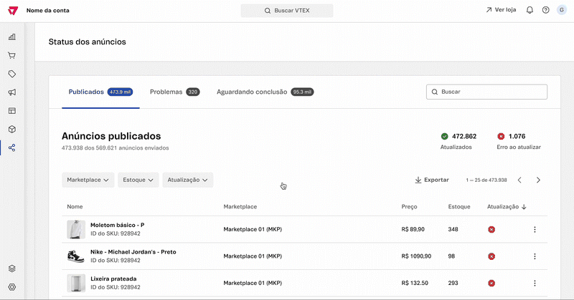
Task: Open the apps layers sidebar icon
Action: [12, 268]
